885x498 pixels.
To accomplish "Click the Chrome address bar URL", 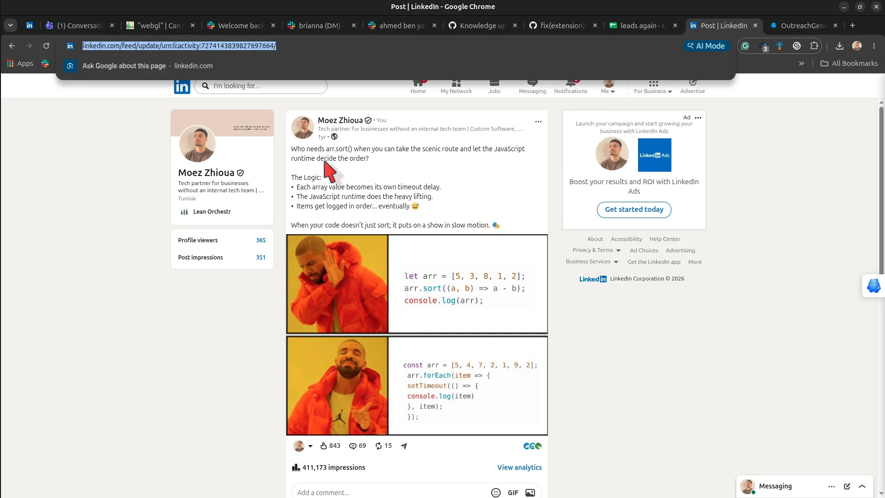I will click(179, 46).
